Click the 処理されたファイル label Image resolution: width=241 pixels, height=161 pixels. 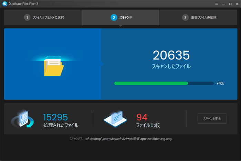click(x=61, y=125)
